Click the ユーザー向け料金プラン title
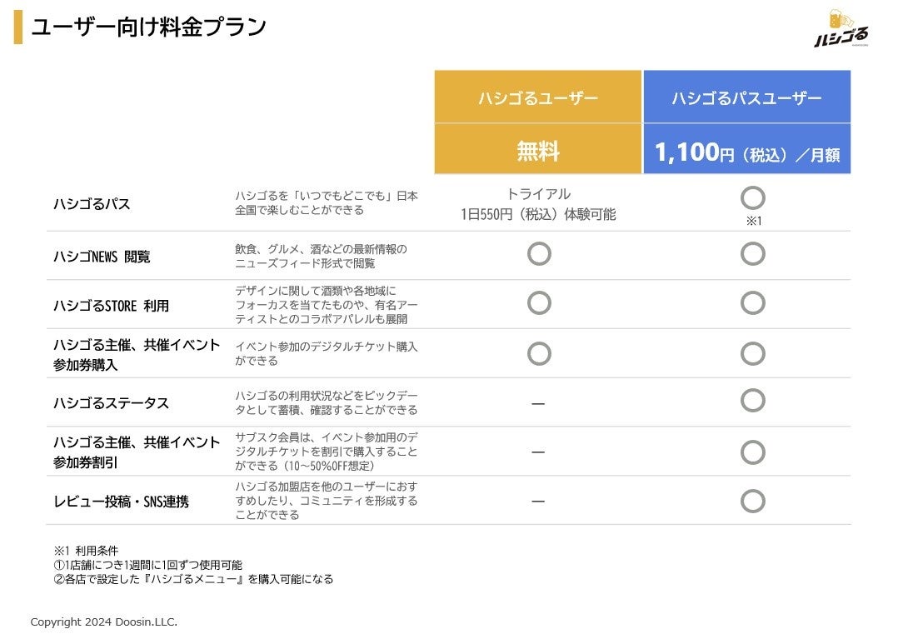The image size is (898, 634). coord(149,27)
